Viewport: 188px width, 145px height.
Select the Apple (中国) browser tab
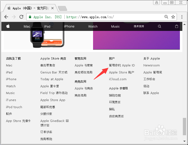31,8
